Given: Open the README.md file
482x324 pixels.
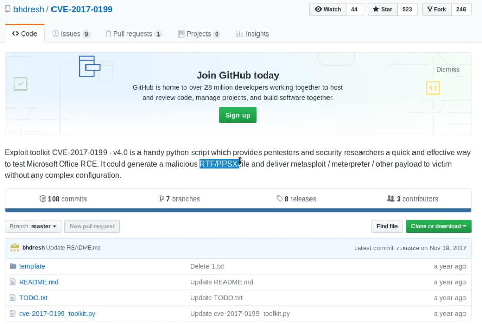Looking at the screenshot, I should point(39,282).
